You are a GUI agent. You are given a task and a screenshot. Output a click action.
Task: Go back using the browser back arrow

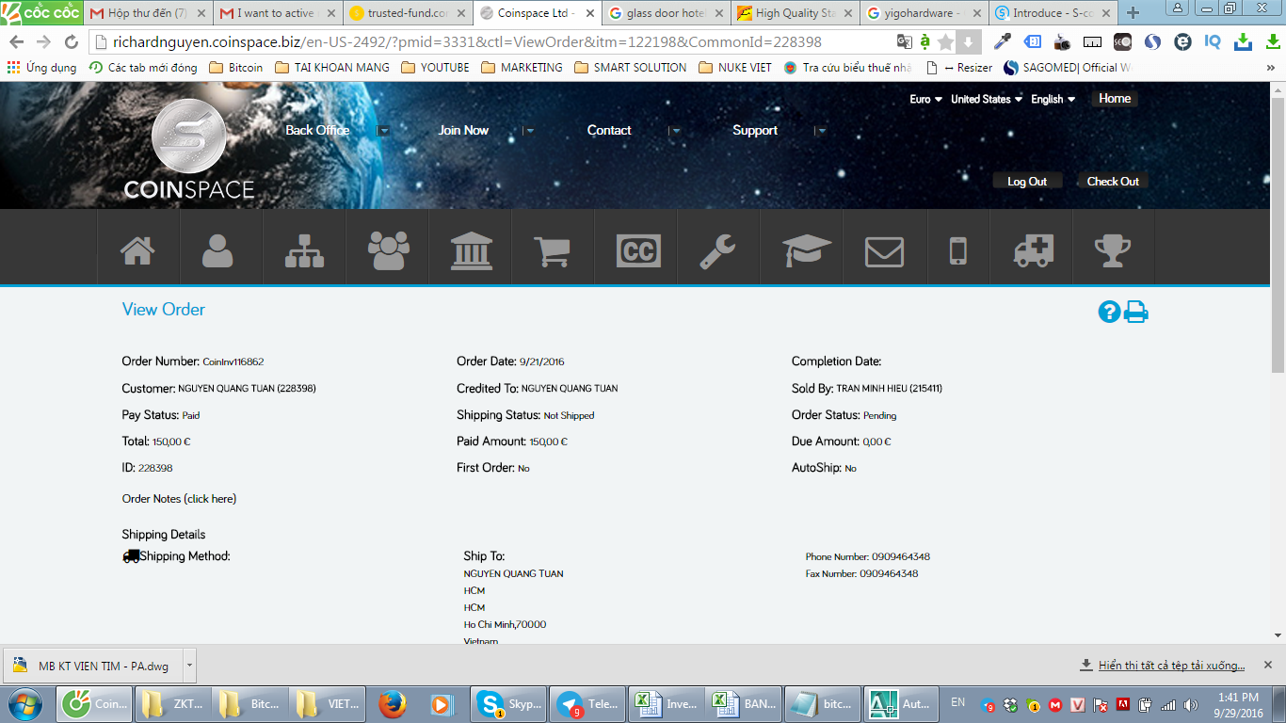click(16, 42)
